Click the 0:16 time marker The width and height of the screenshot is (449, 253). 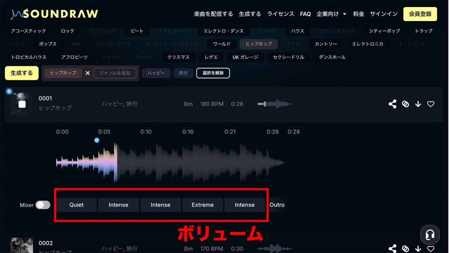point(188,132)
